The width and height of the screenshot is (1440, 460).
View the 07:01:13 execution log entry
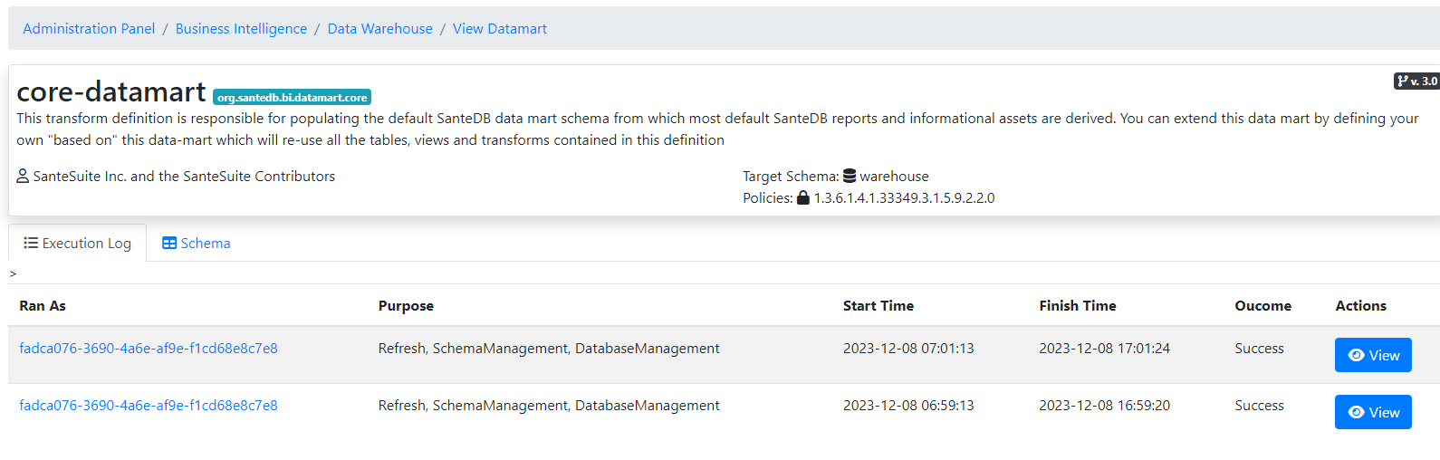[x=1372, y=355]
